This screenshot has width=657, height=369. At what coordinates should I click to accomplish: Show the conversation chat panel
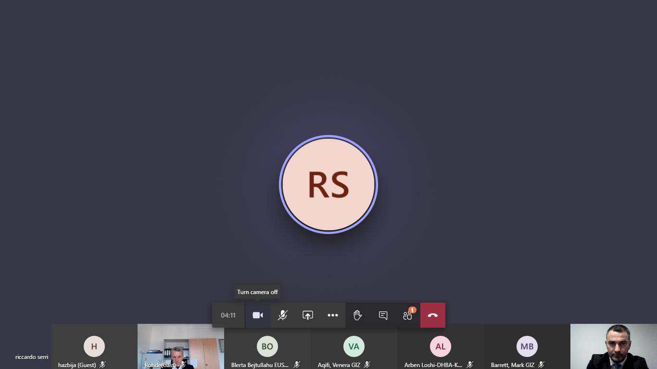pos(383,315)
